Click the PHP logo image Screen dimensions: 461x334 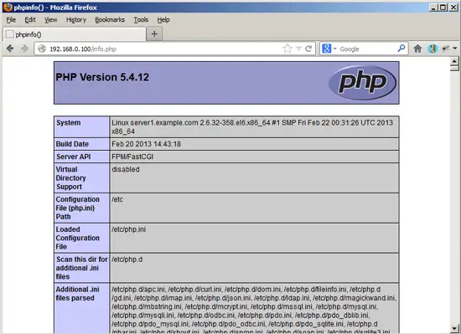click(x=362, y=83)
